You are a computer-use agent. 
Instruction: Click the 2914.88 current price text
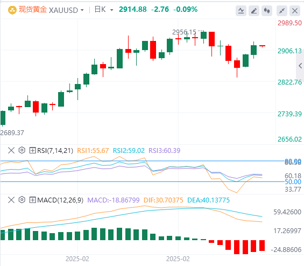(133, 9)
